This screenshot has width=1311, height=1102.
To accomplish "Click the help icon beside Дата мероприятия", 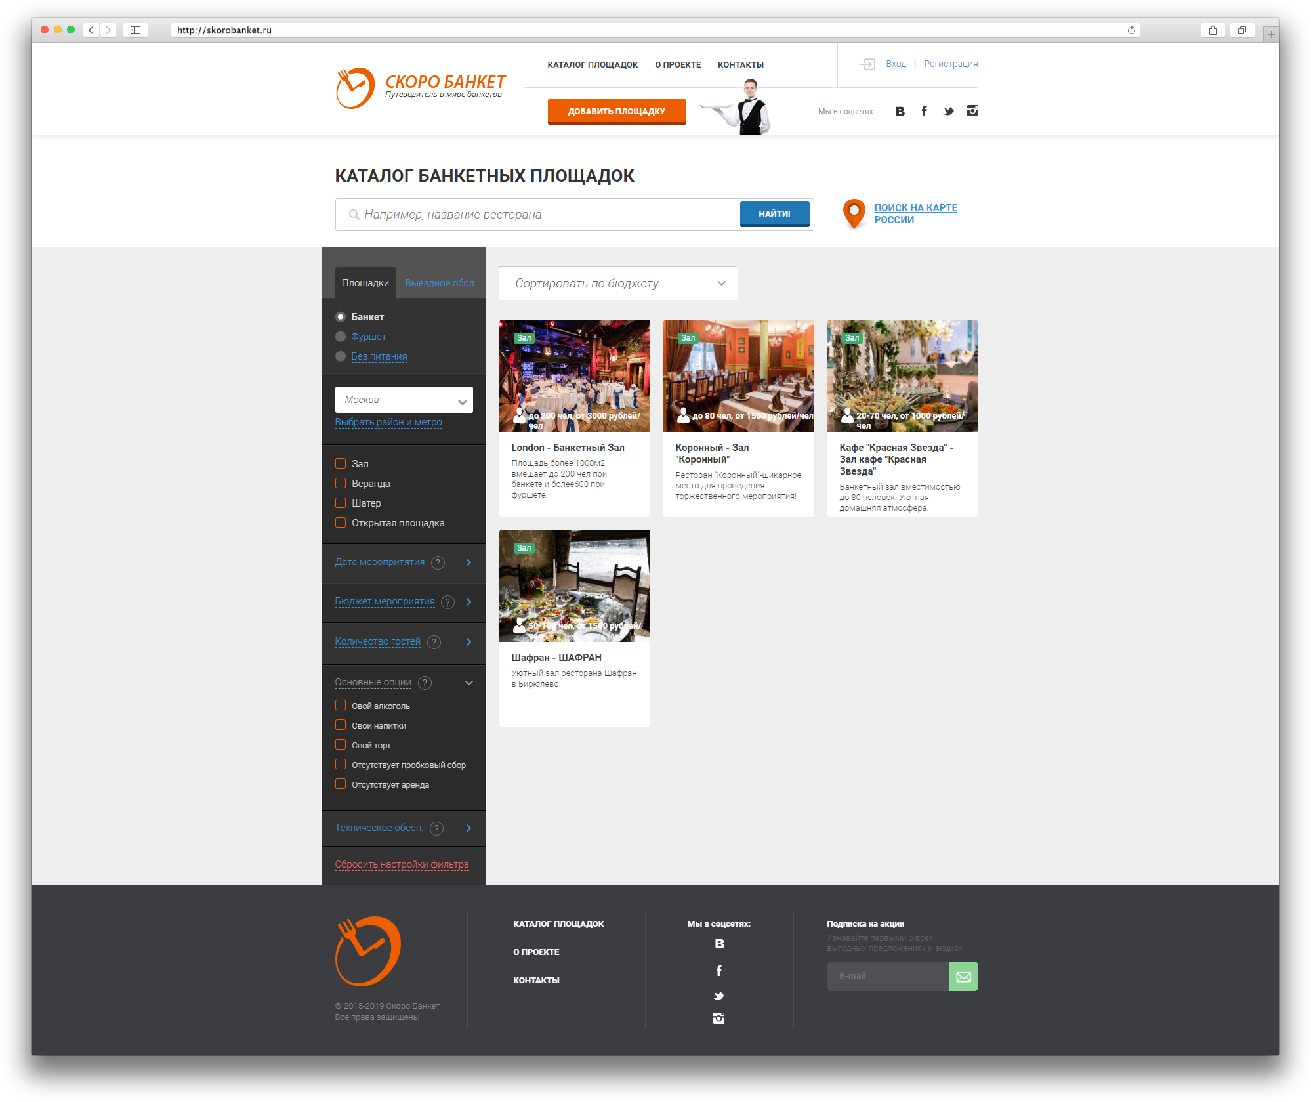I will click(x=438, y=563).
